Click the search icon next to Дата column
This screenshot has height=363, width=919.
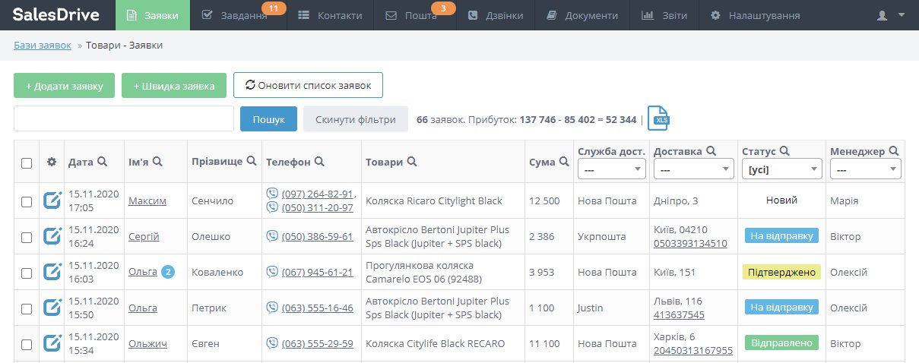tap(102, 162)
